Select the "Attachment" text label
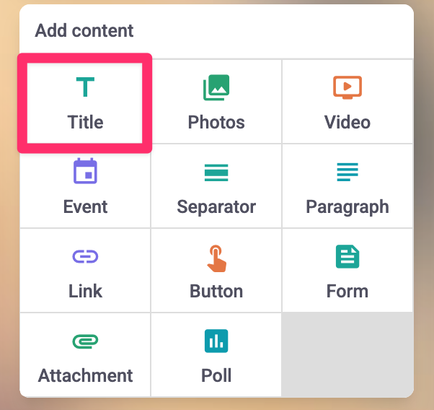 (85, 375)
